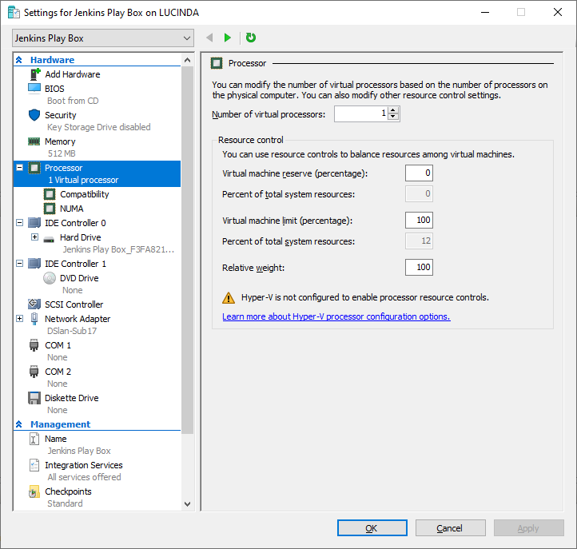Image resolution: width=577 pixels, height=549 pixels.
Task: Click the Relative weight field
Action: (419, 267)
